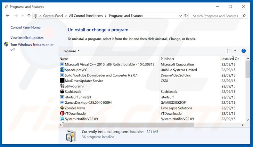Image resolution: width=253 pixels, height=147 pixels.
Task: Click the Programs and Features title bar icon
Action: (6, 7)
